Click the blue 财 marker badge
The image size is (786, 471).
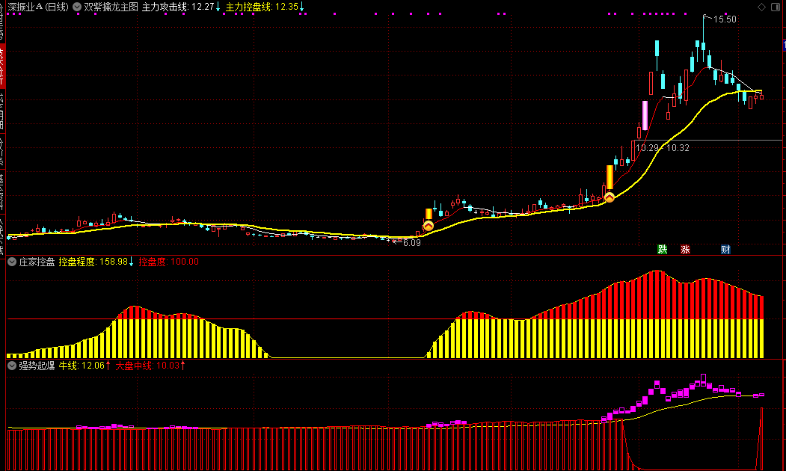(x=725, y=250)
